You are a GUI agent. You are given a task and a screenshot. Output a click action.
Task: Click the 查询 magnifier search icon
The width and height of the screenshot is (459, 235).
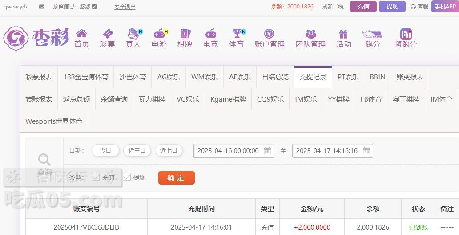click(44, 160)
